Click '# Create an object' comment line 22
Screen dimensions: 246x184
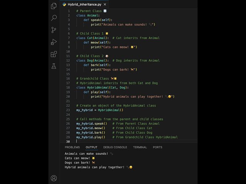coord(116,106)
